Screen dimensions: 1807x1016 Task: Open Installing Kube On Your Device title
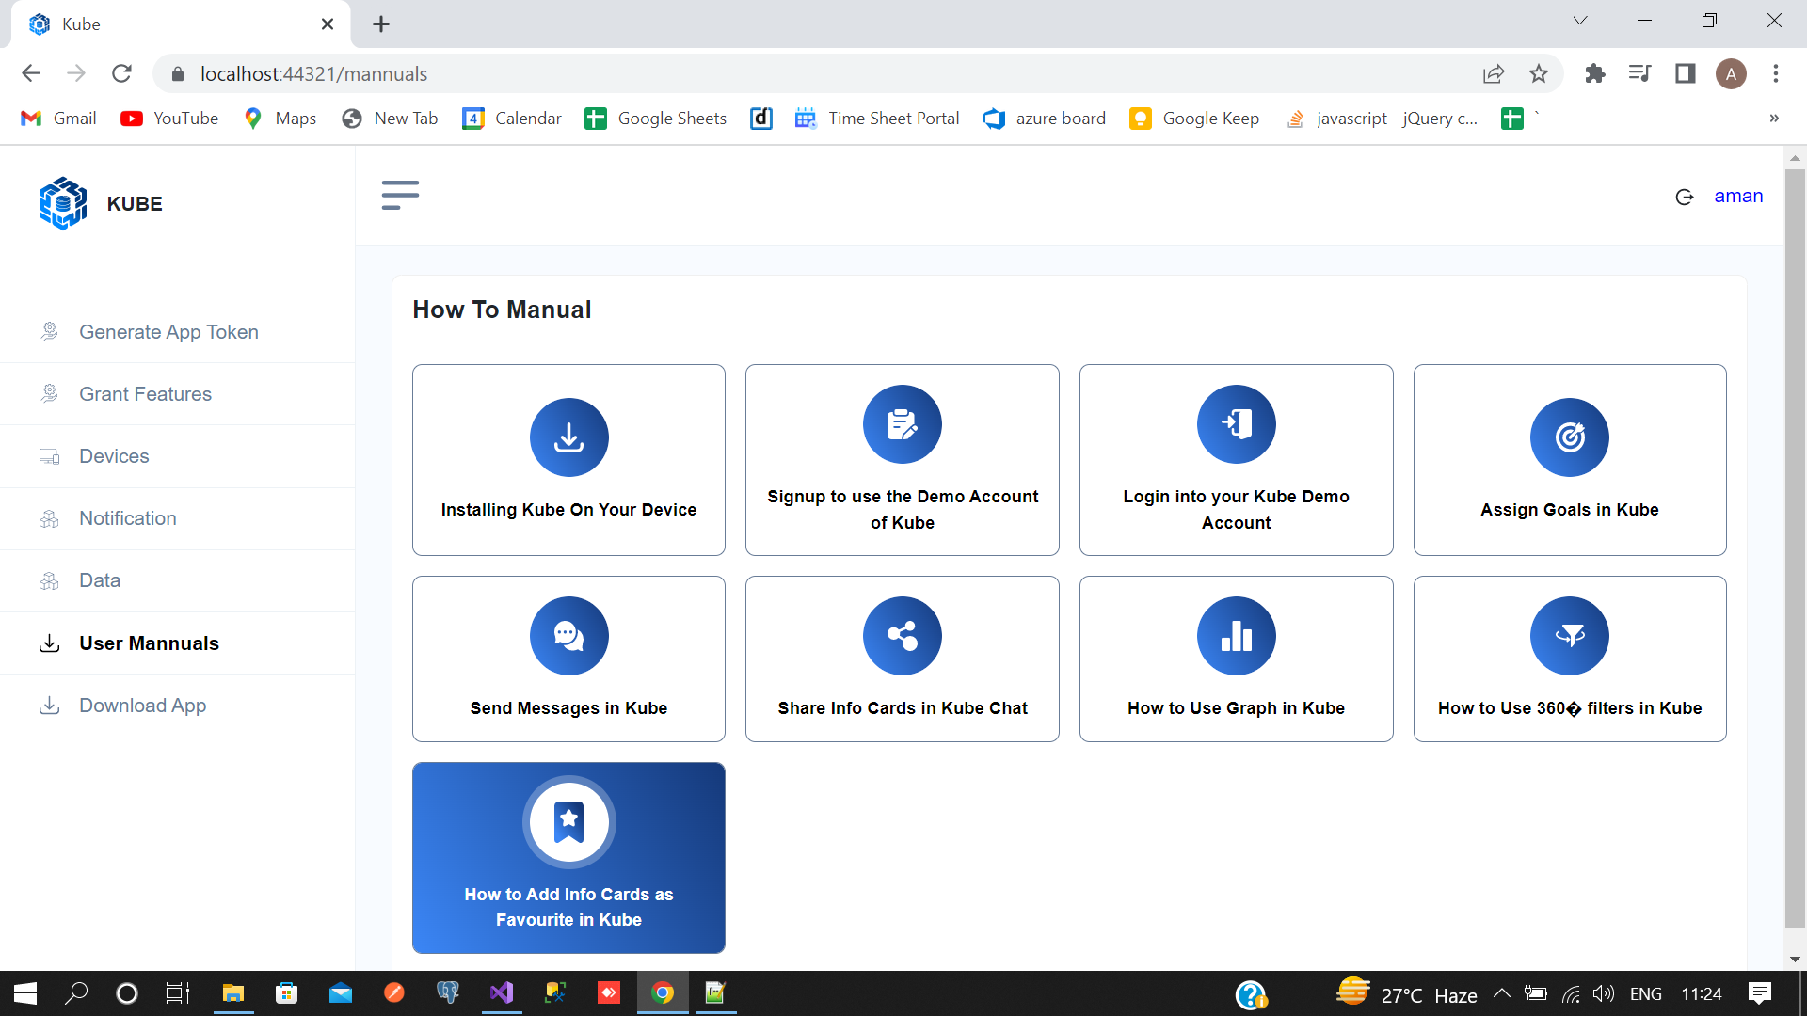coord(568,510)
